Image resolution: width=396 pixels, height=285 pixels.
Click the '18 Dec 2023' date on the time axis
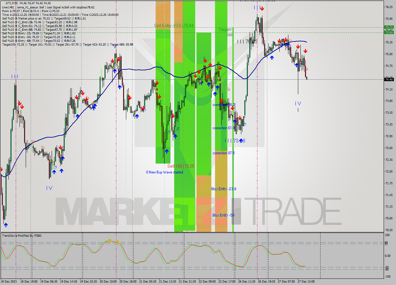pos(8,282)
